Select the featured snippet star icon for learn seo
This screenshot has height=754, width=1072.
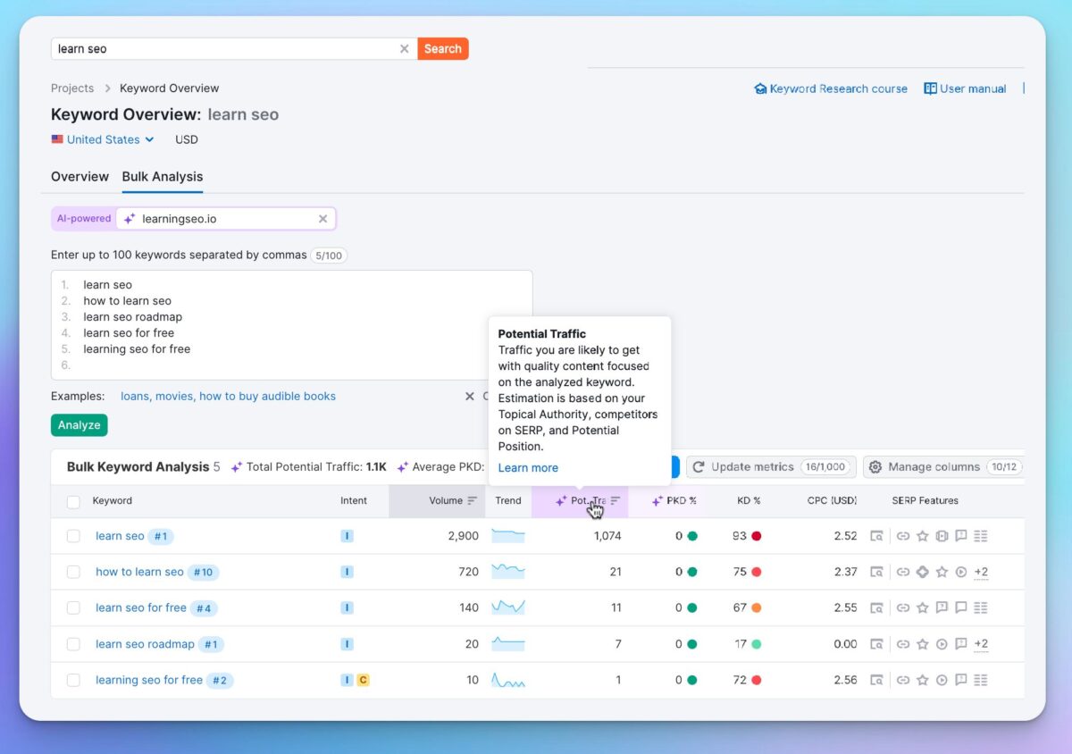[922, 536]
